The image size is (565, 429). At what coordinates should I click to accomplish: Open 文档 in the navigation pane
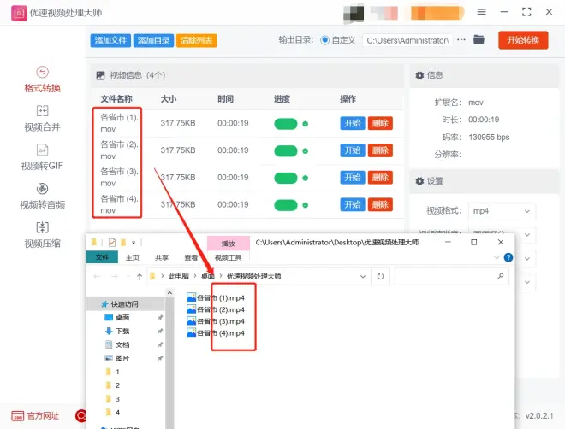coord(122,345)
